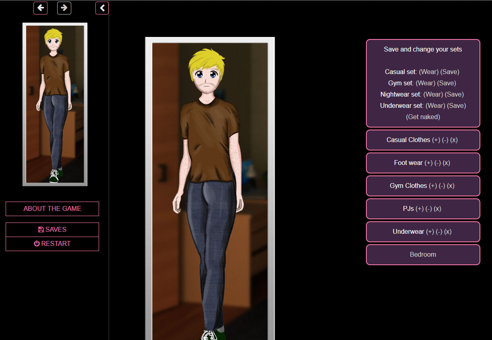Go to the Bedroom
This screenshot has width=492, height=340.
coord(423,255)
